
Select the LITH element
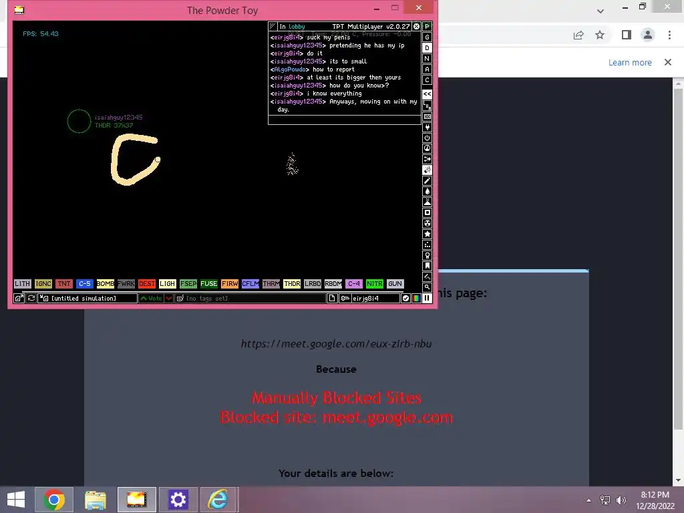[22, 283]
